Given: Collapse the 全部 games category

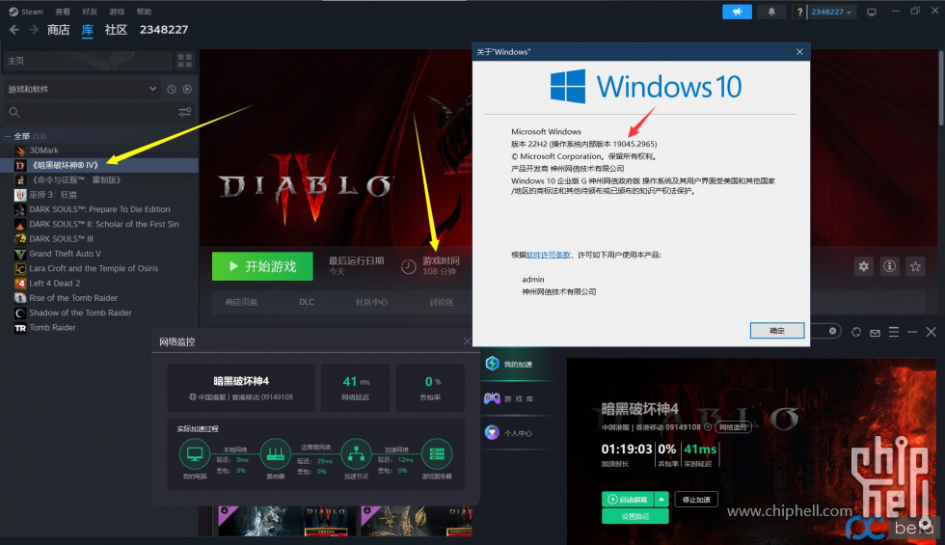Looking at the screenshot, I should pyautogui.click(x=9, y=136).
